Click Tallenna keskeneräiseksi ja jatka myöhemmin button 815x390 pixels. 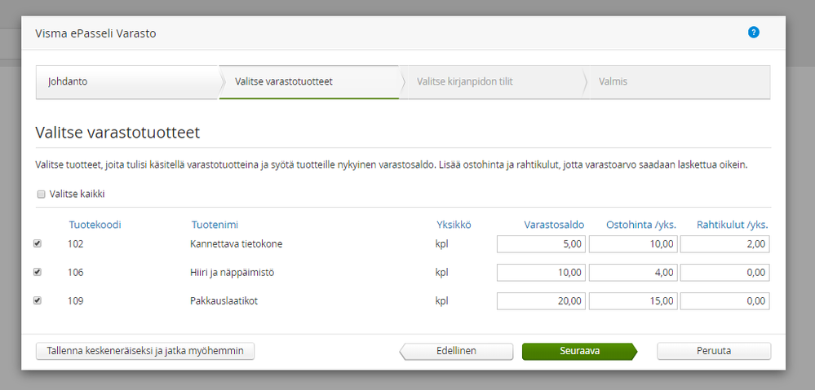[145, 351]
